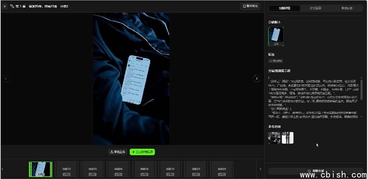Click the add tag chip under 标签
The width and height of the screenshot is (368, 179).
click(x=276, y=61)
